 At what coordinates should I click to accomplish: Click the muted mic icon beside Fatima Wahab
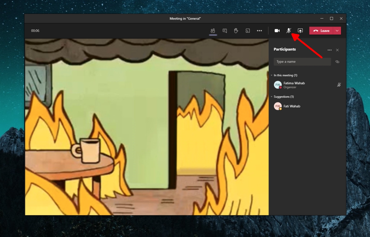point(339,85)
